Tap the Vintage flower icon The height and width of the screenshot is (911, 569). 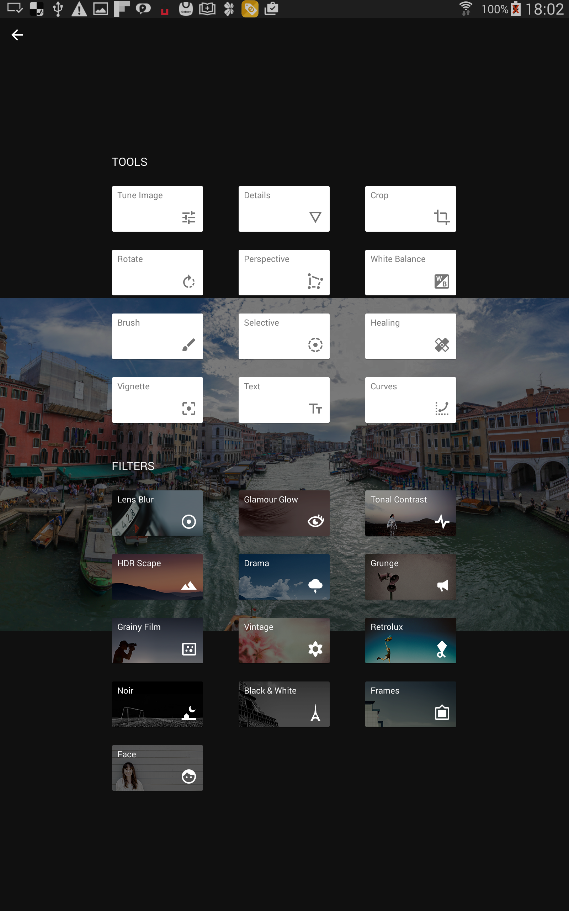[315, 649]
